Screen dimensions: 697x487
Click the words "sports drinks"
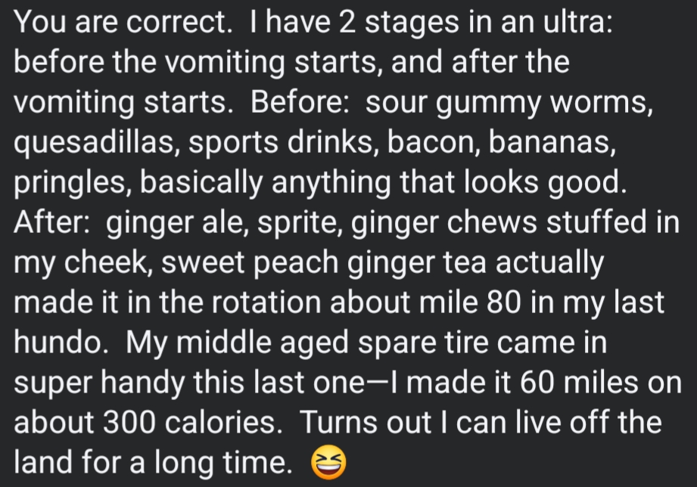click(x=281, y=143)
